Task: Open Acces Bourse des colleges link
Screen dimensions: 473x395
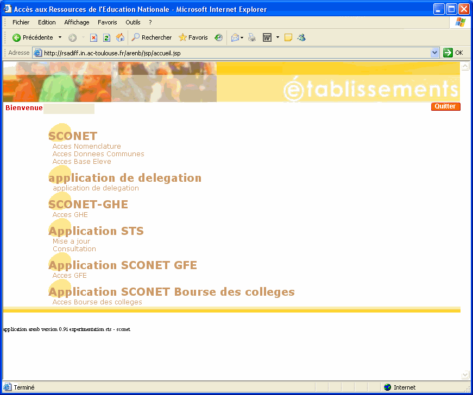Action: pos(97,302)
